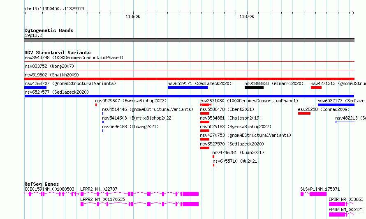This screenshot has height=219, width=366.
Task: Open nsv6527570 (Sedlazeck2020) label
Action: [x=232, y=144]
